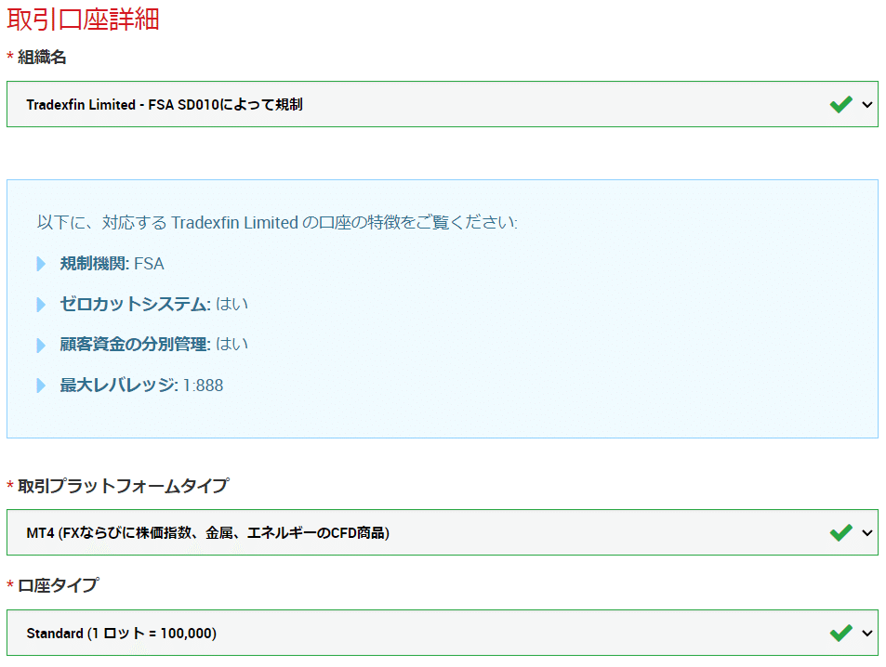The image size is (886, 667).
Task: Click the 取引プラットフォームタイプ field label
Action: 123,486
